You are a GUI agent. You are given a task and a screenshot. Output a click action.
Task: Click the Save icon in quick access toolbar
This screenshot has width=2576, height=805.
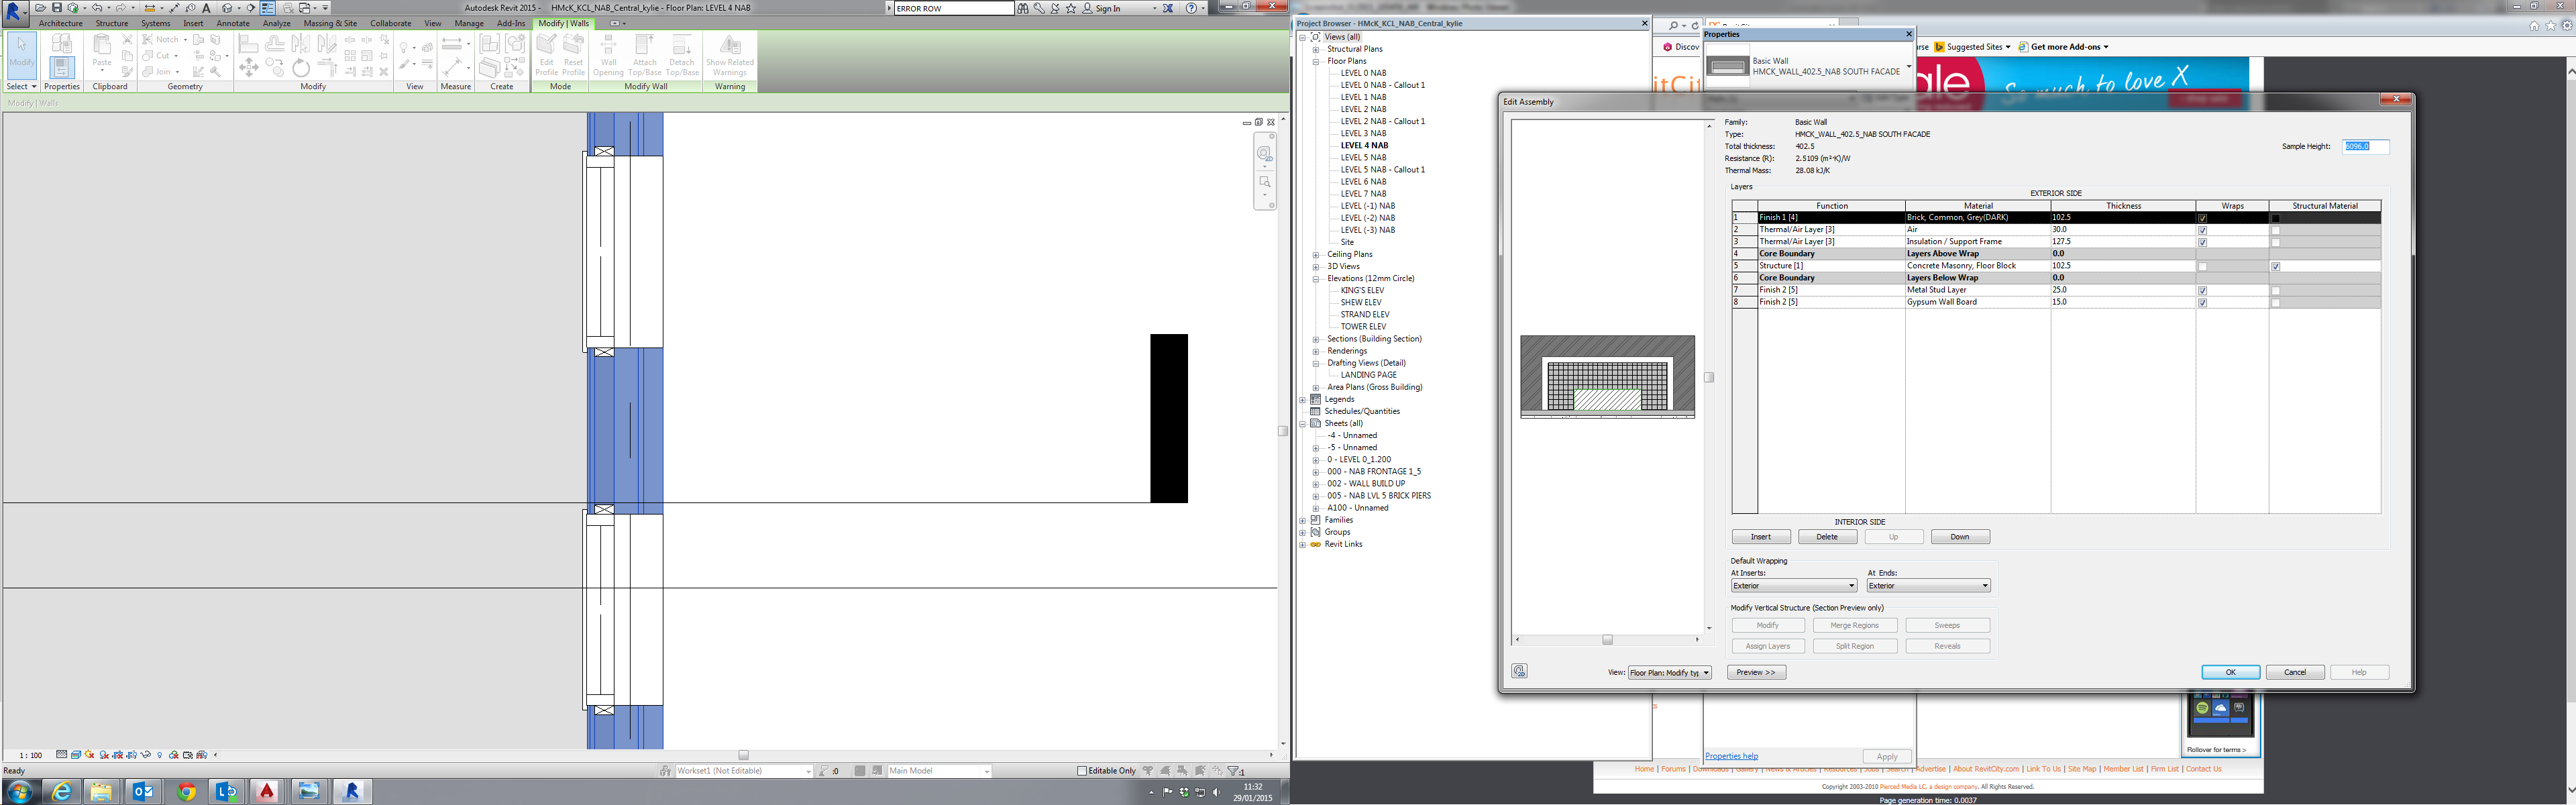point(57,8)
